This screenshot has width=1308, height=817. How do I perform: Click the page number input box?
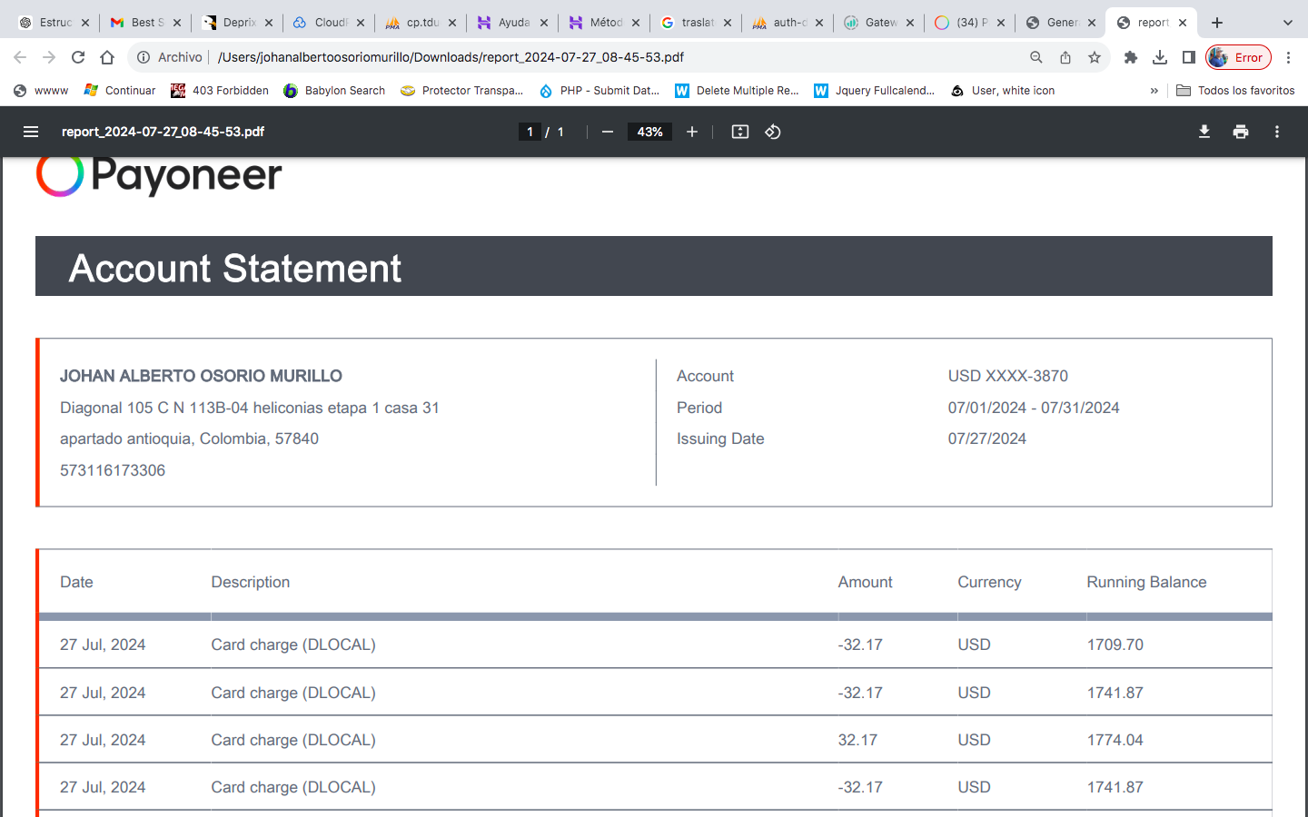530,132
